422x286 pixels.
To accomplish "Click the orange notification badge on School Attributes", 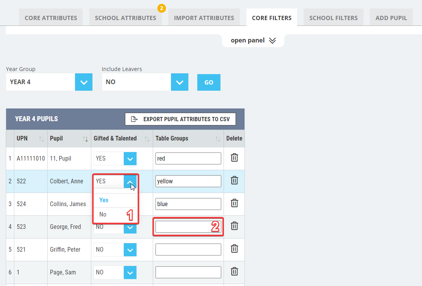I will click(x=161, y=8).
